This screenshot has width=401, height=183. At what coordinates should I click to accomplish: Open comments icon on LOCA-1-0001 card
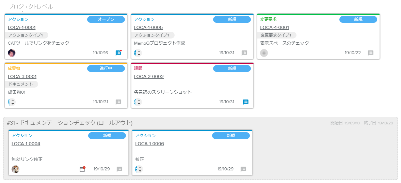(118, 53)
